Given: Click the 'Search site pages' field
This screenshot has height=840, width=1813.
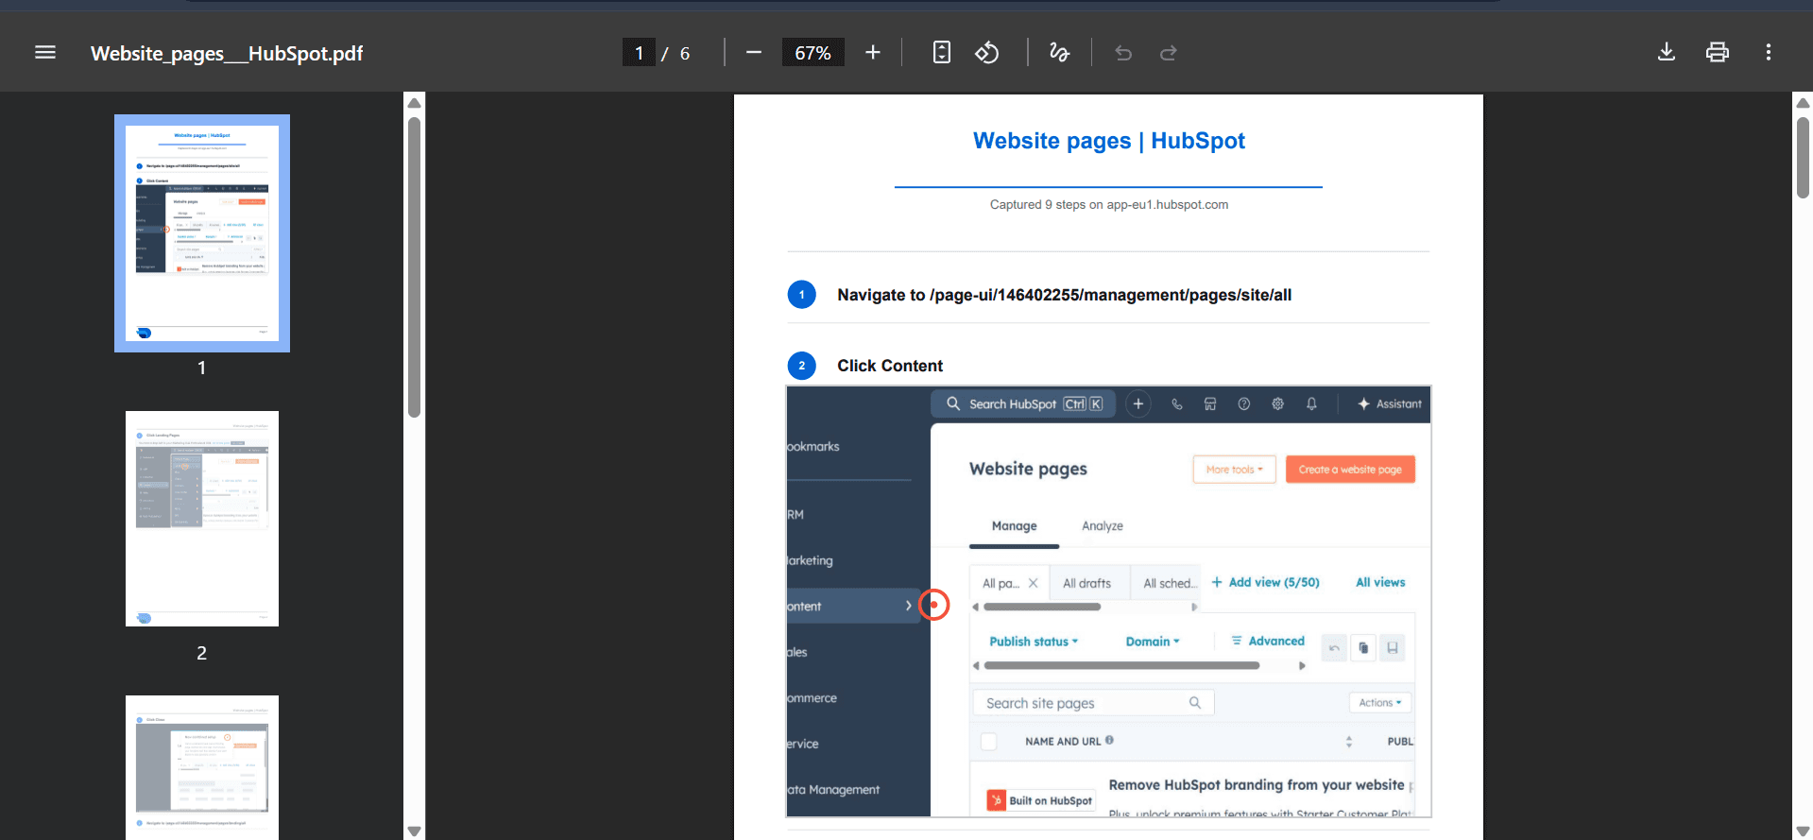Looking at the screenshot, I should pyautogui.click(x=1093, y=703).
